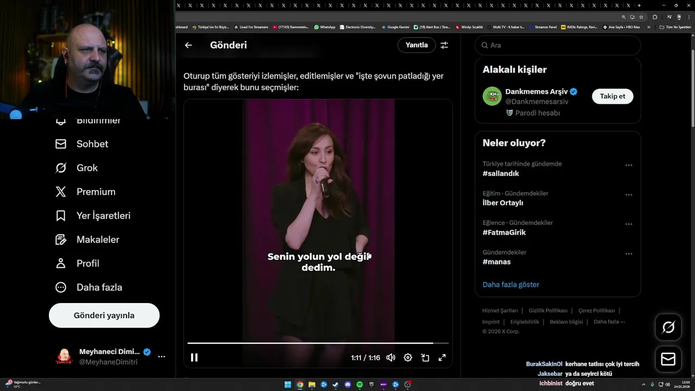Click the Profil person icon
The image size is (695, 391).
tap(61, 263)
